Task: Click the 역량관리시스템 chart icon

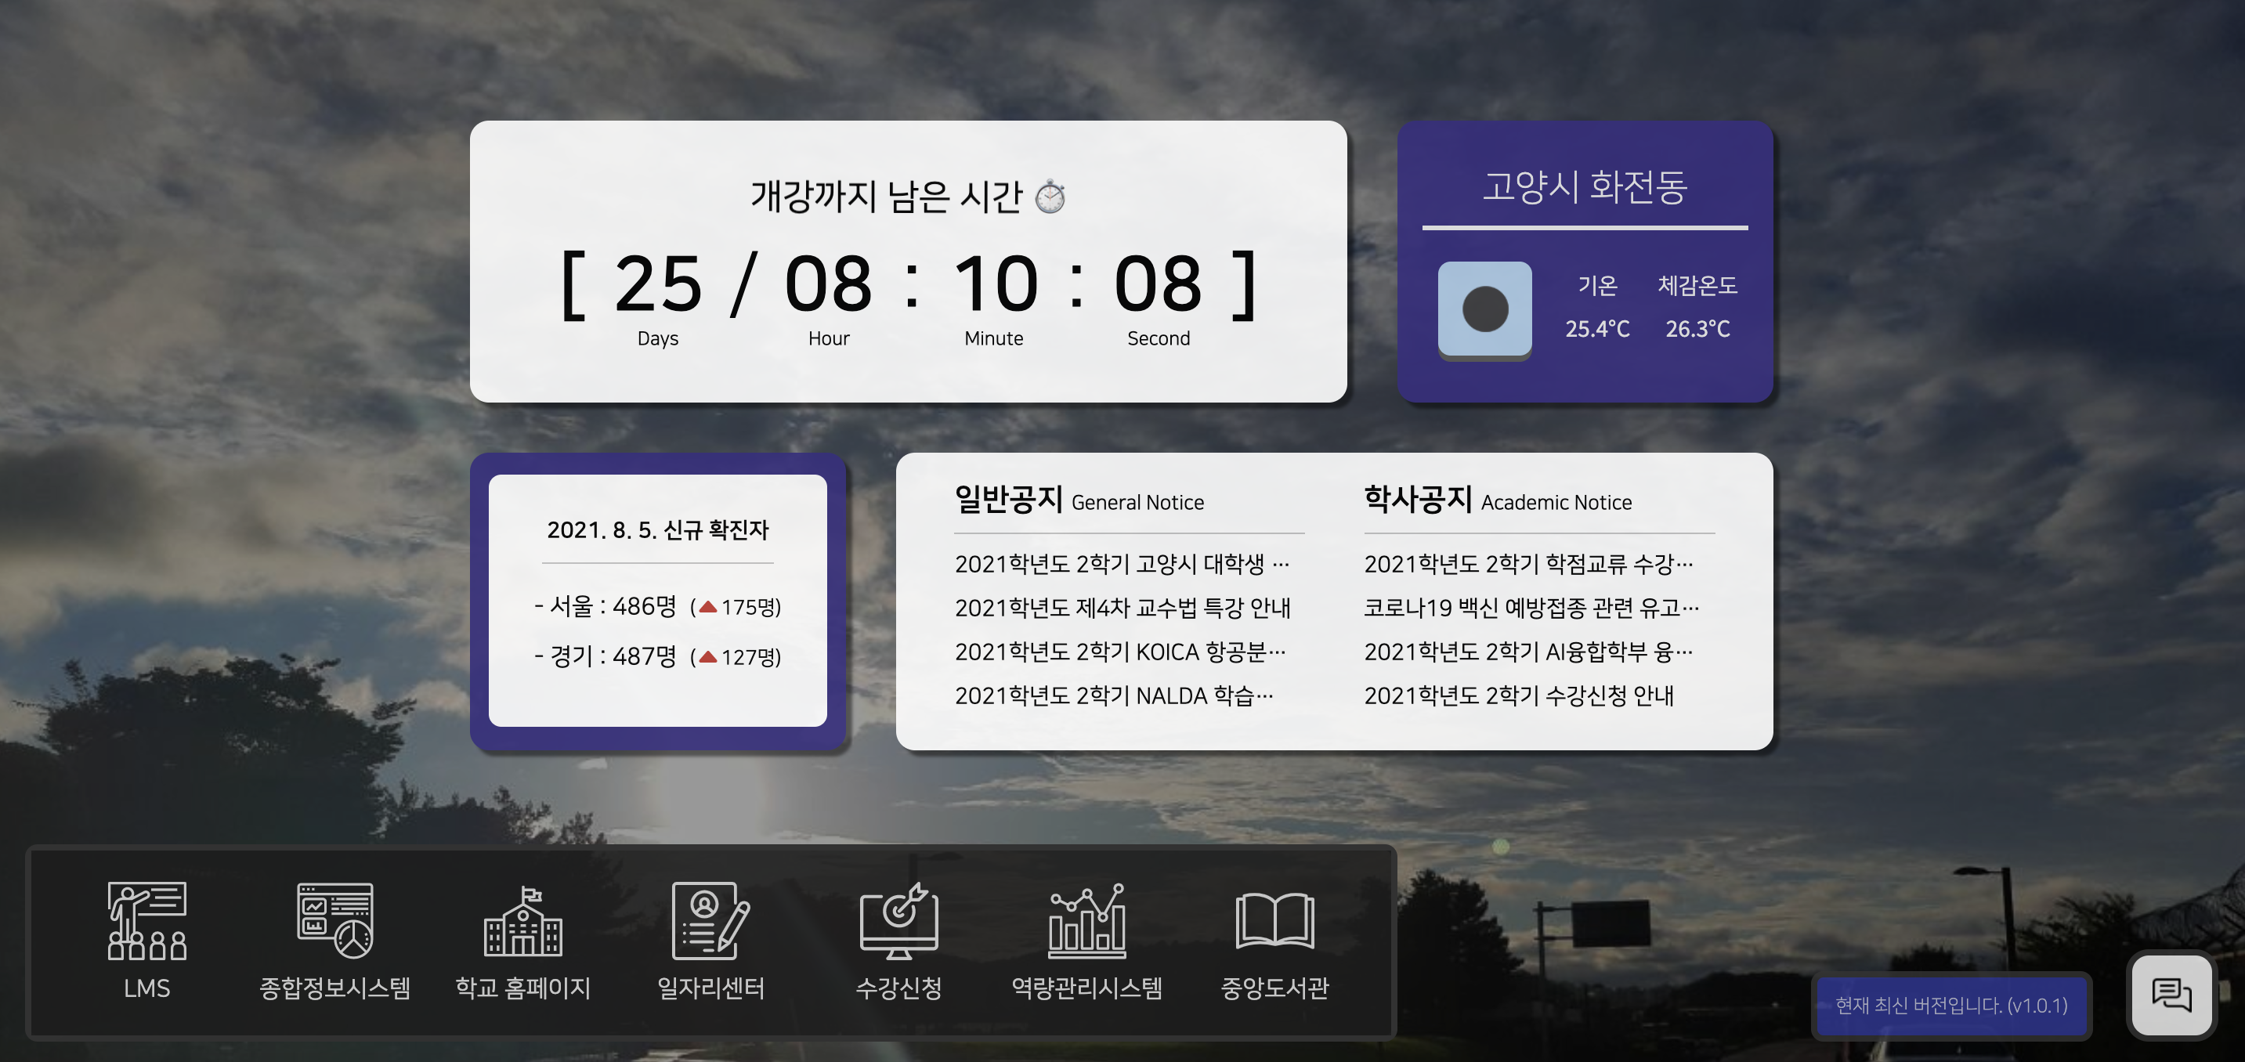Action: point(1086,921)
